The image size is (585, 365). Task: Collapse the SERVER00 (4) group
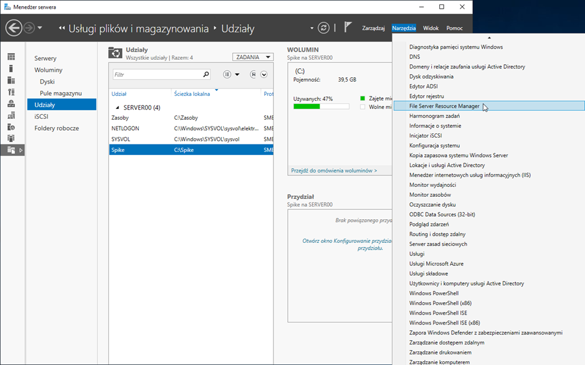point(117,108)
